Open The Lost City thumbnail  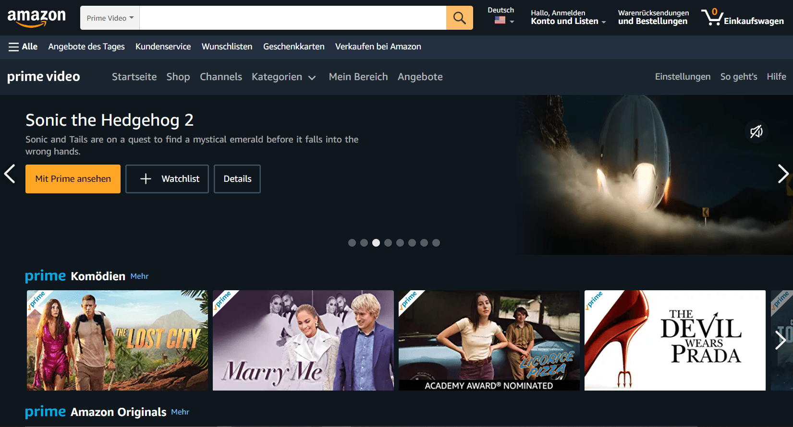[x=117, y=340]
